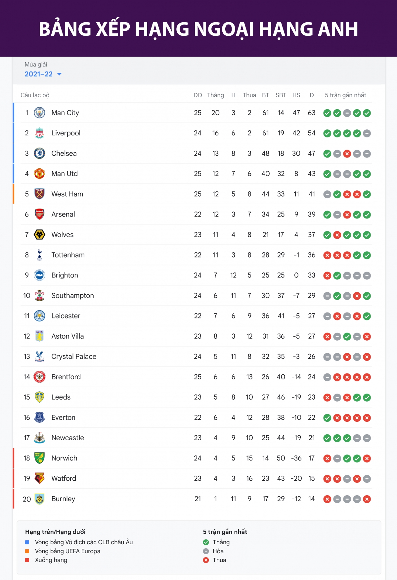Click the blue Champions League legend square
Viewport: 397px width, 580px height.
click(x=27, y=542)
